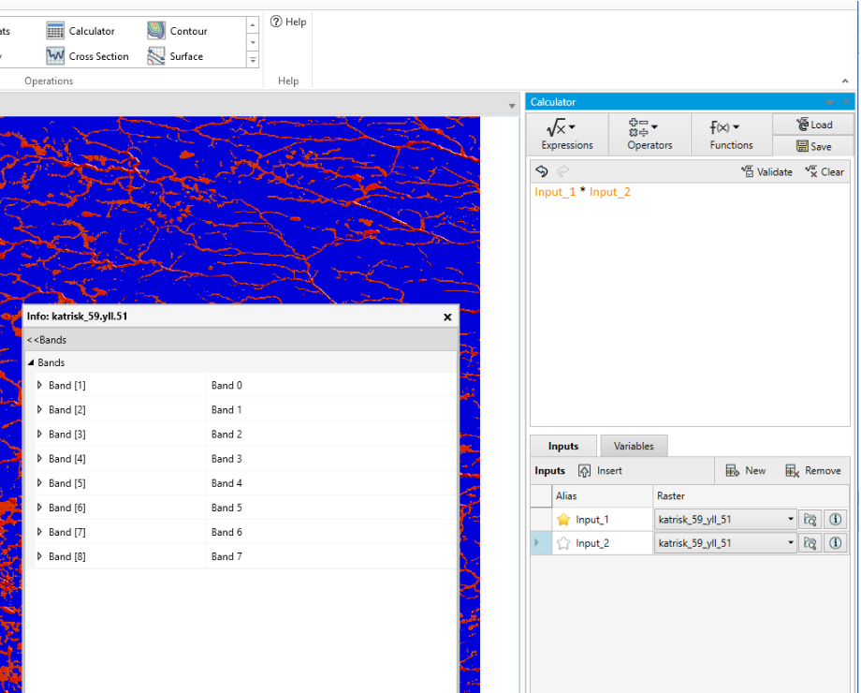Save the expression with the Save button
Screen dimensions: 861x693
(813, 145)
